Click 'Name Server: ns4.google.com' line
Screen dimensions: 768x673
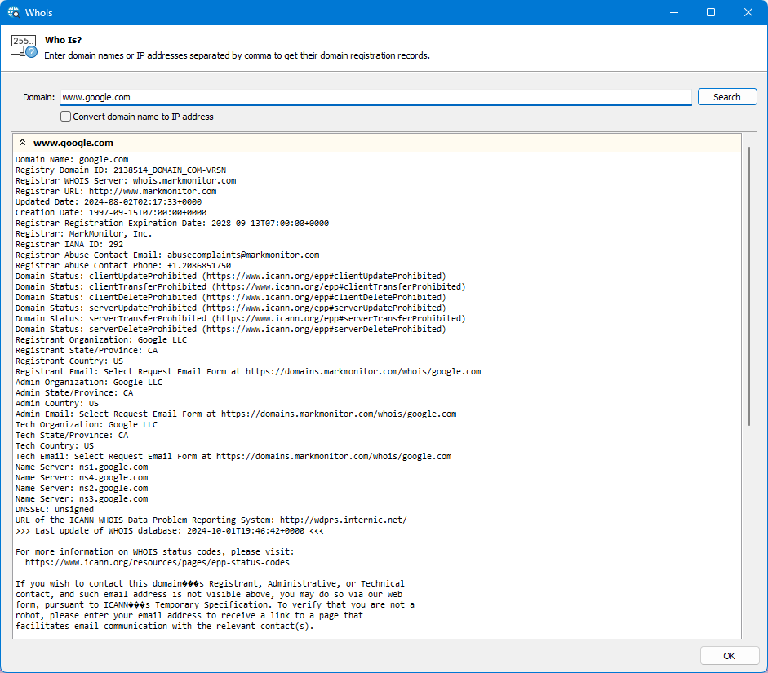82,478
